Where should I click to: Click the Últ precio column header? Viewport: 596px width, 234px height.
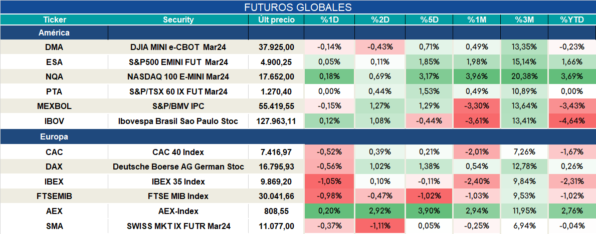276,20
